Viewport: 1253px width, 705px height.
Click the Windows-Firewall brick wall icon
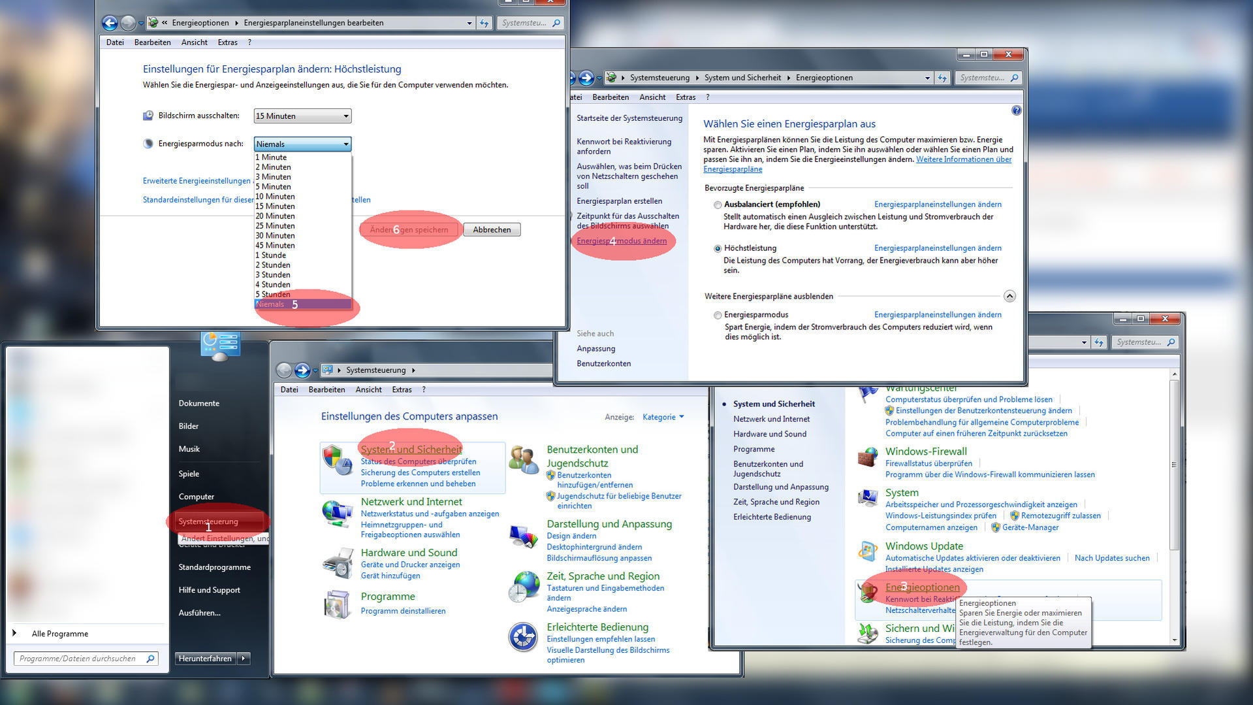[868, 457]
